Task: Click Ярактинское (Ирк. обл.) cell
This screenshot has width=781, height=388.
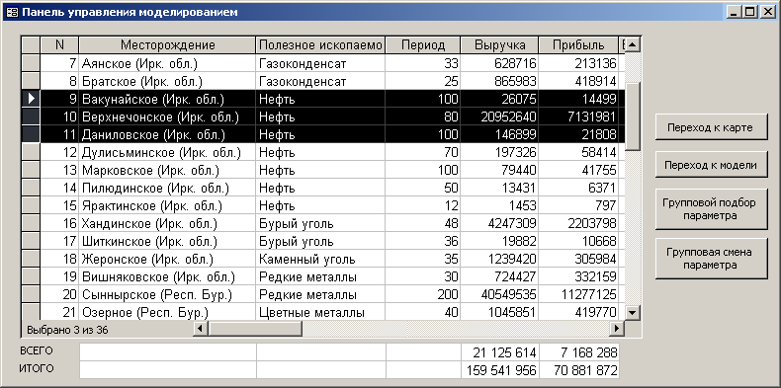Action: (167, 205)
